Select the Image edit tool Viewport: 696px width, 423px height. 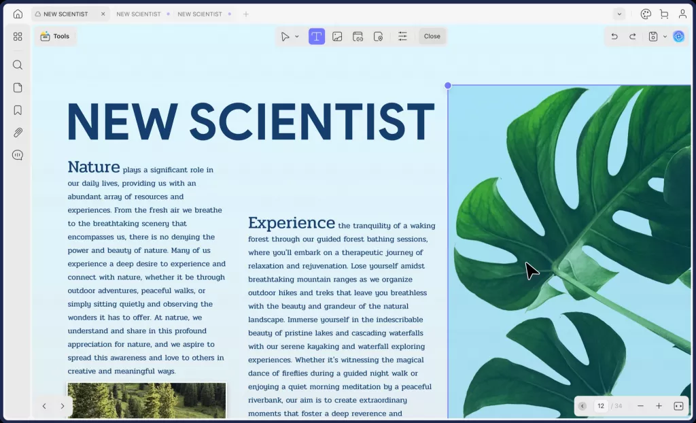tap(337, 36)
